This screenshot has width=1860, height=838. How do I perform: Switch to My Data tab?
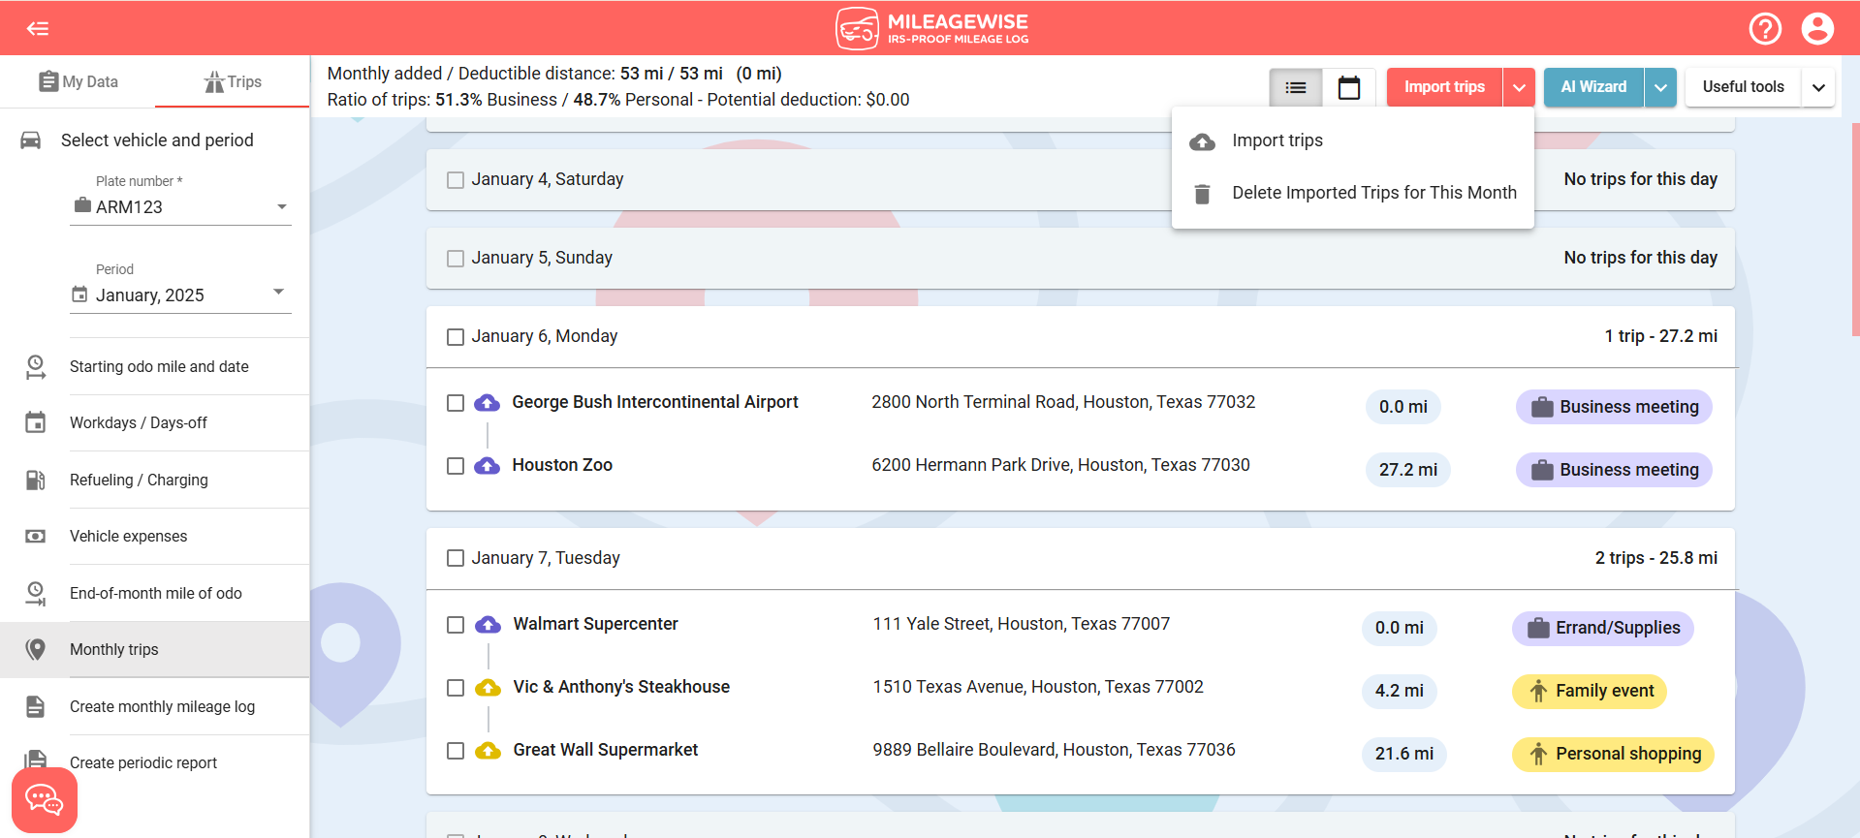pyautogui.click(x=78, y=81)
